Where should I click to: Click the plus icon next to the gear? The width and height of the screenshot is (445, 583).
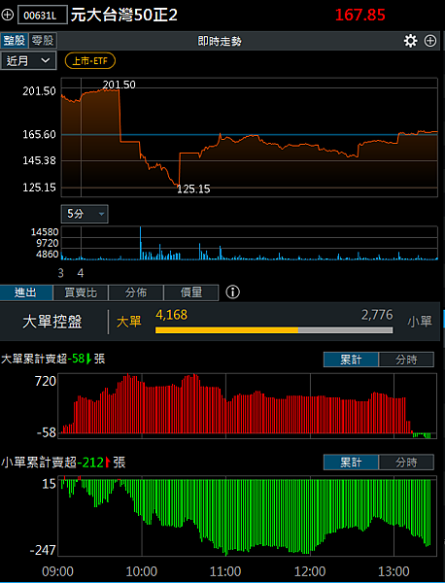430,41
